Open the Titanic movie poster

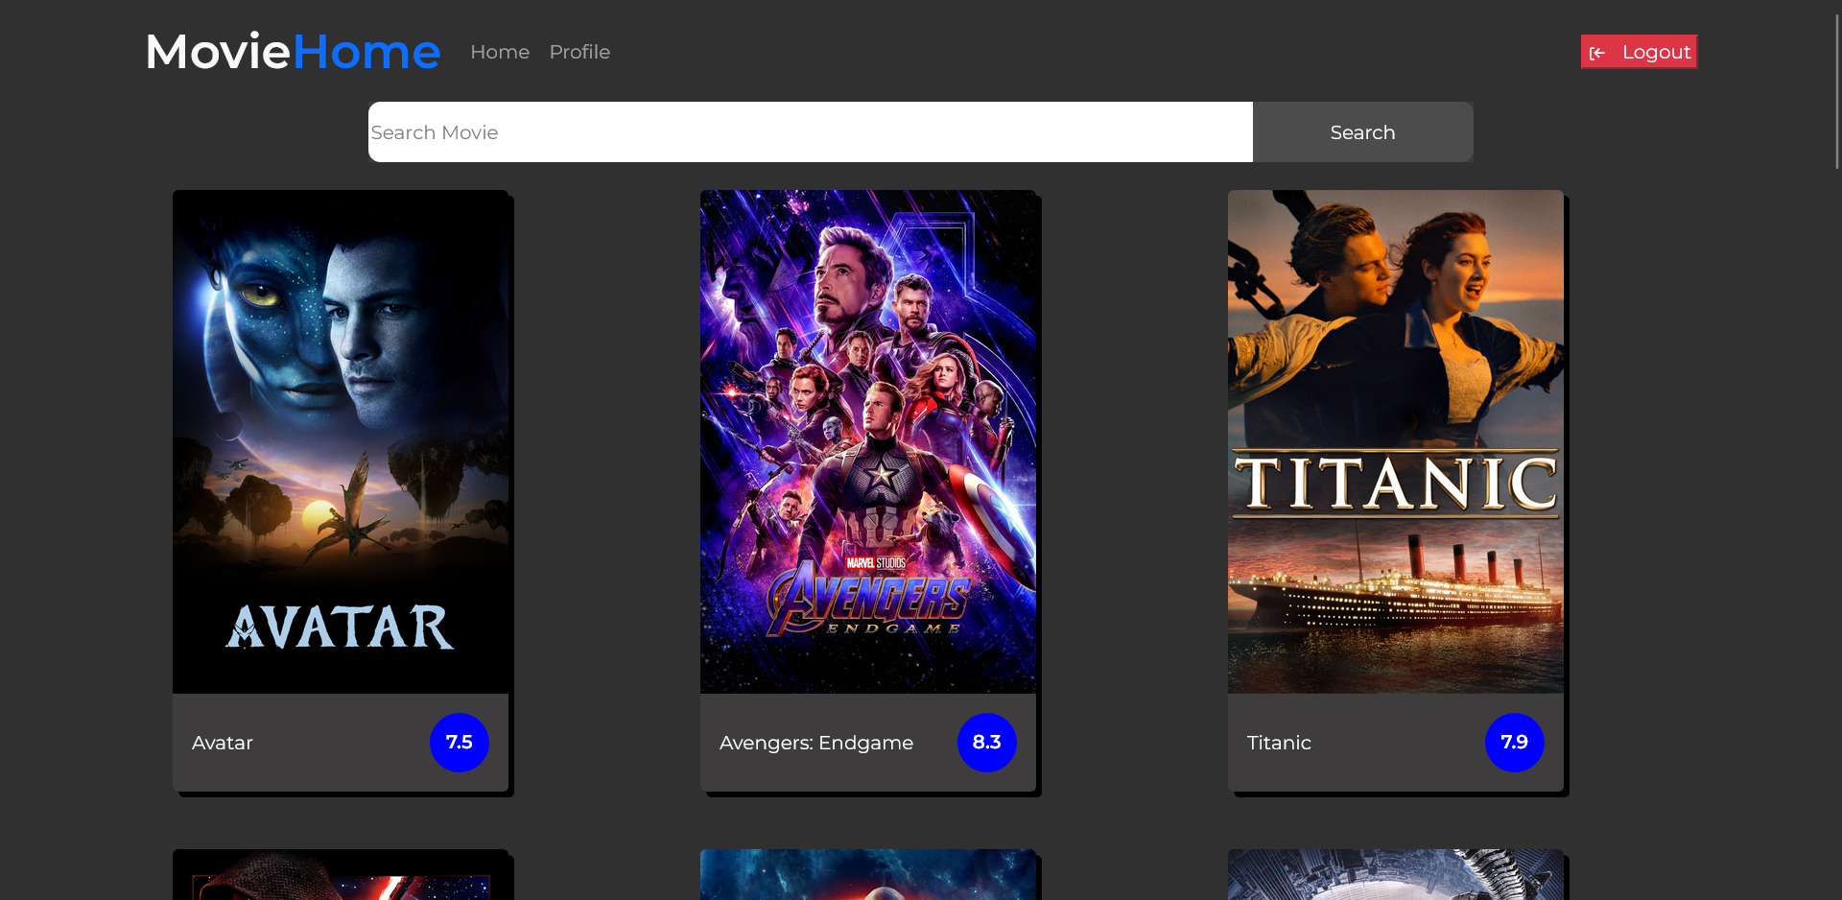[x=1395, y=440]
